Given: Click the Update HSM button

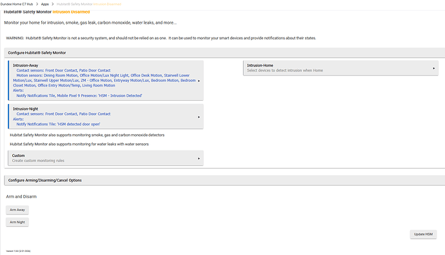Looking at the screenshot, I should click(x=423, y=234).
